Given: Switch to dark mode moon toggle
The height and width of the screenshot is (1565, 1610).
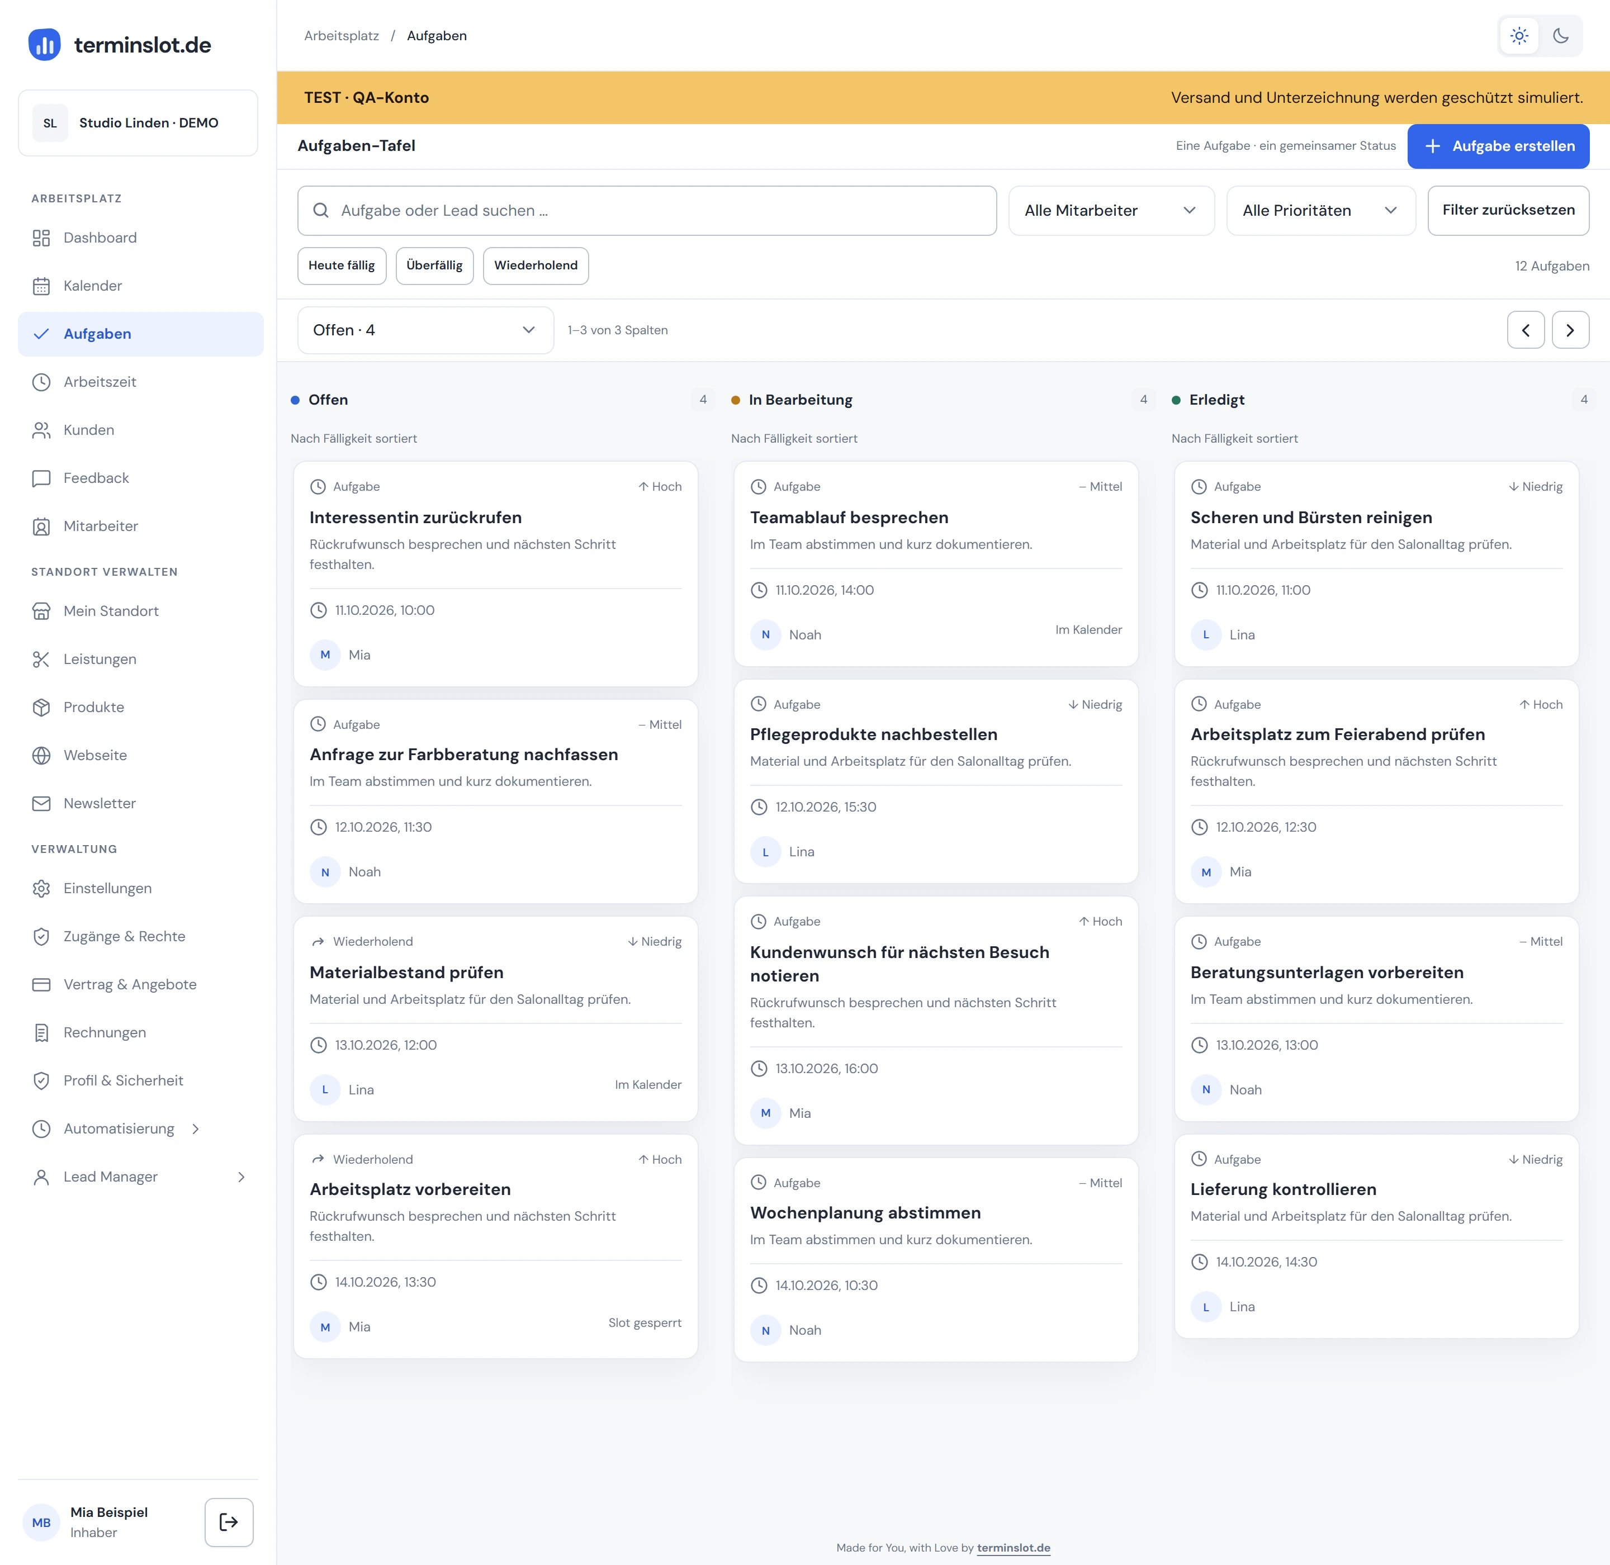Looking at the screenshot, I should pyautogui.click(x=1561, y=35).
